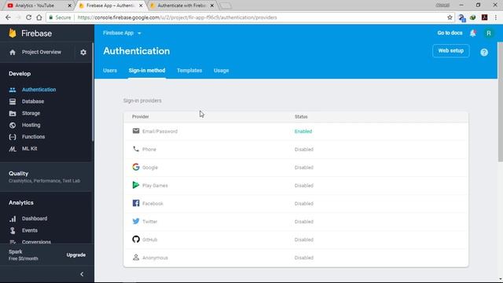Open Project Overview home icon
The image size is (503, 283).
tap(13, 53)
